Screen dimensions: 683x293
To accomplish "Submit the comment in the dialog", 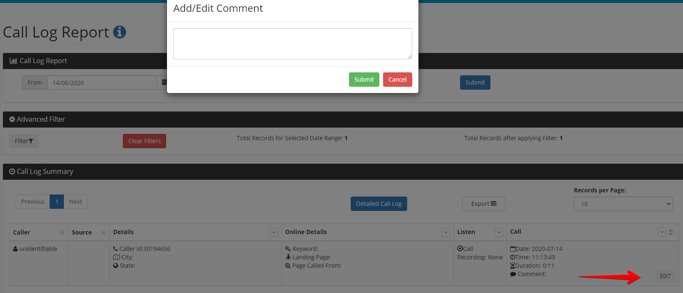I will pyautogui.click(x=364, y=80).
